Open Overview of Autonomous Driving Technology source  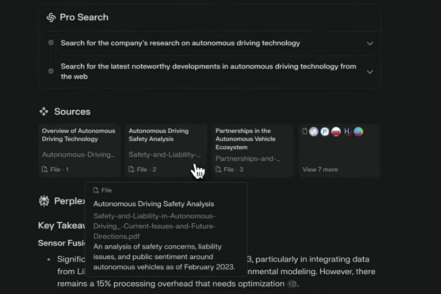tap(79, 150)
